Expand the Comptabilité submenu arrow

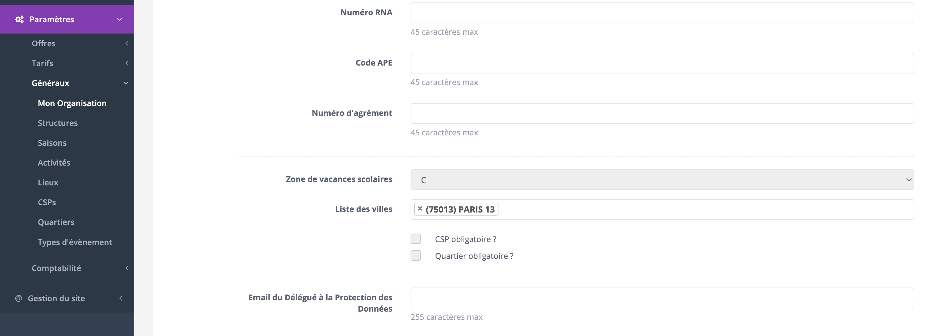click(x=127, y=268)
